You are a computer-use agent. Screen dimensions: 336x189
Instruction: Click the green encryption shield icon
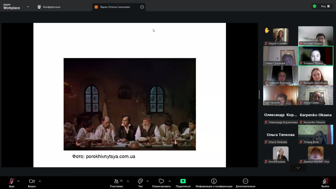pos(314,6)
